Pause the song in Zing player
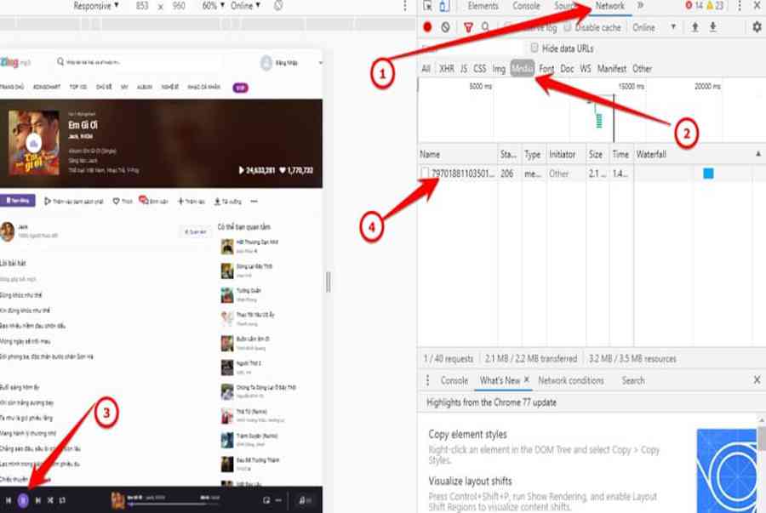Viewport: 766px width, 513px height. [x=23, y=500]
